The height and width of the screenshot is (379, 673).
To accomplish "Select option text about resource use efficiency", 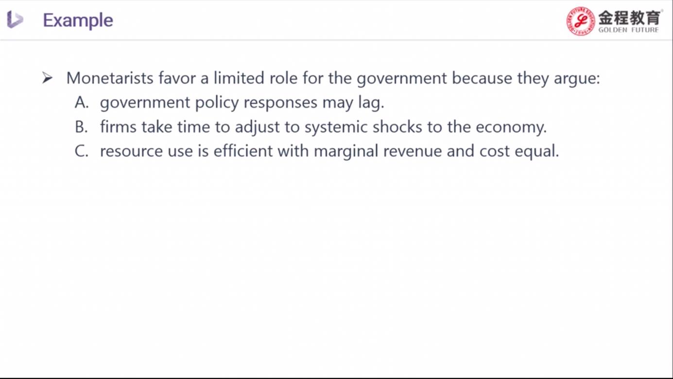I will click(x=329, y=151).
